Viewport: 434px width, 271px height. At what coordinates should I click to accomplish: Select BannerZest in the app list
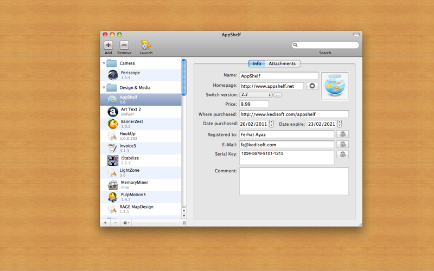point(141,124)
